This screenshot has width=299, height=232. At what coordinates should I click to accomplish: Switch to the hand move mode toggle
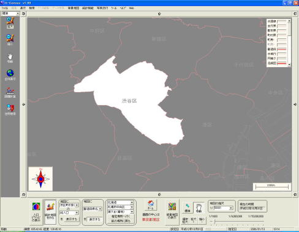click(199, 208)
